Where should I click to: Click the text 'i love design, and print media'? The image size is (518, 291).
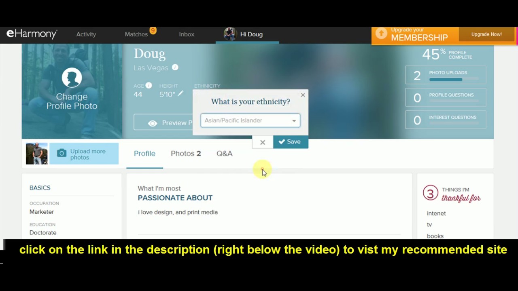click(178, 212)
